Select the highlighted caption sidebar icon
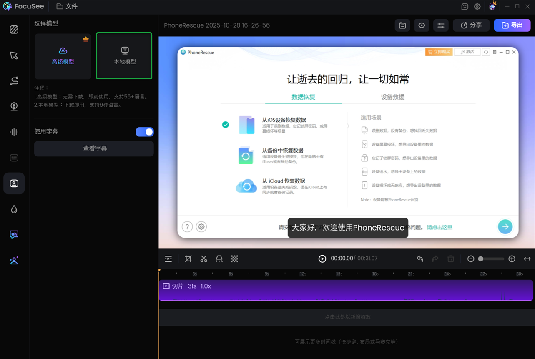The image size is (535, 359). (x=14, y=183)
